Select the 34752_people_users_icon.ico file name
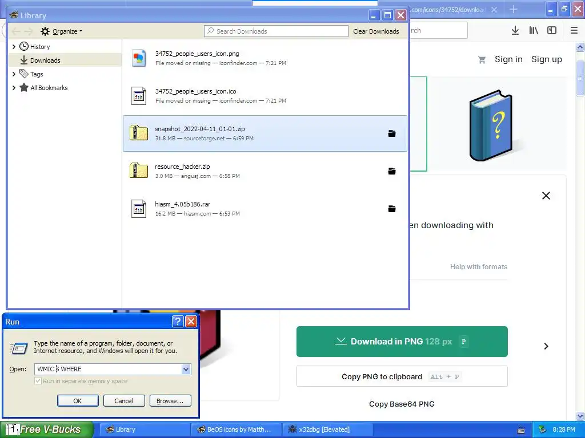 coord(195,91)
